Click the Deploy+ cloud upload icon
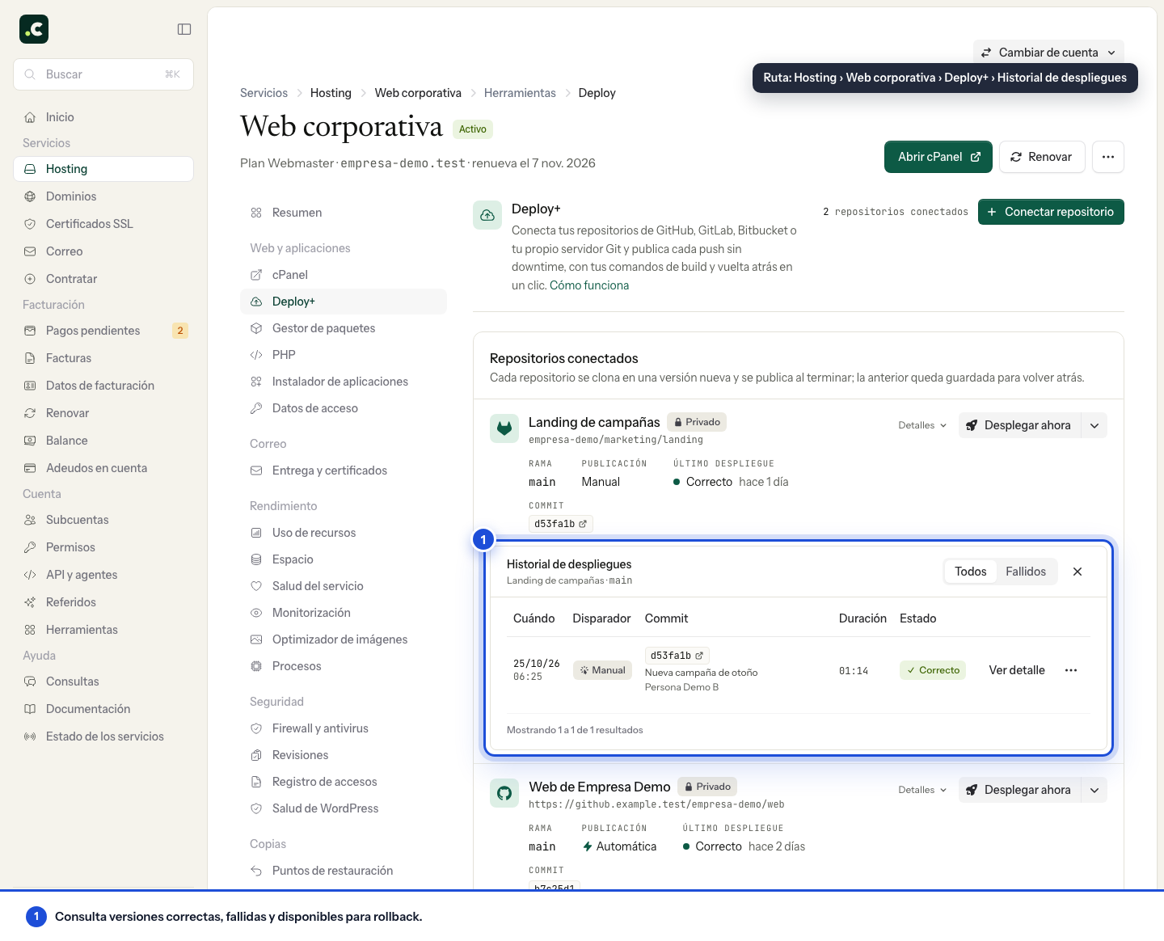 (487, 215)
